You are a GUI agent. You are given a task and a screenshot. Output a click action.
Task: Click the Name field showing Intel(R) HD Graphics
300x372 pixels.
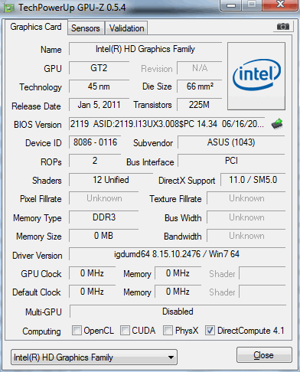[x=145, y=49]
